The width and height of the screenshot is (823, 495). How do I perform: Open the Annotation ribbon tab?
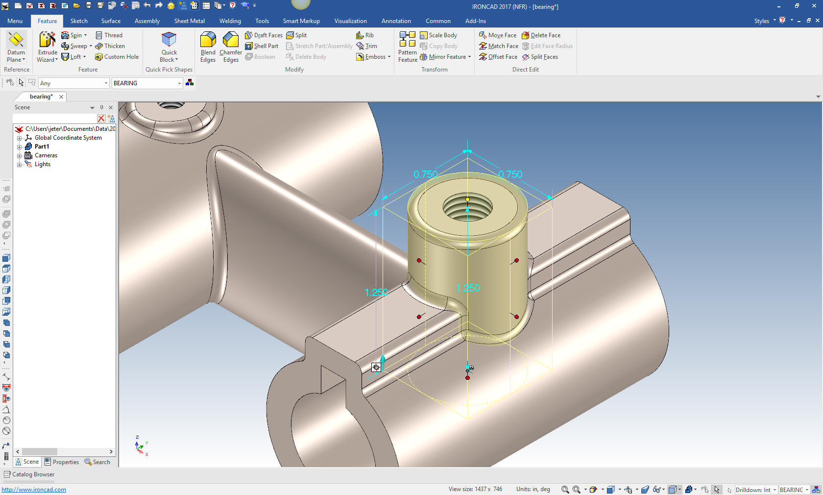[x=396, y=21]
